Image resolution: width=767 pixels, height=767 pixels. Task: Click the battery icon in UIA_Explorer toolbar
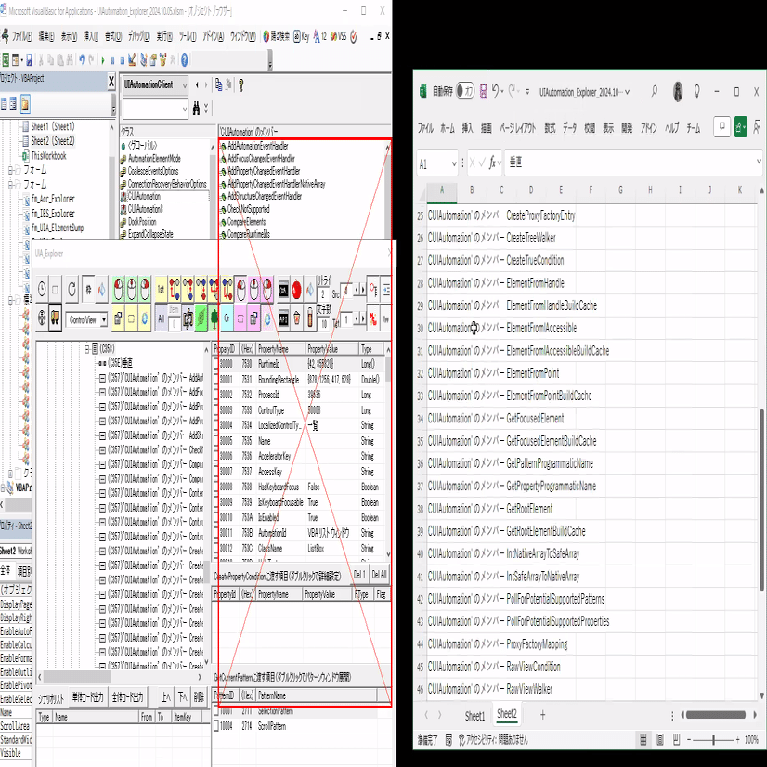(x=309, y=318)
